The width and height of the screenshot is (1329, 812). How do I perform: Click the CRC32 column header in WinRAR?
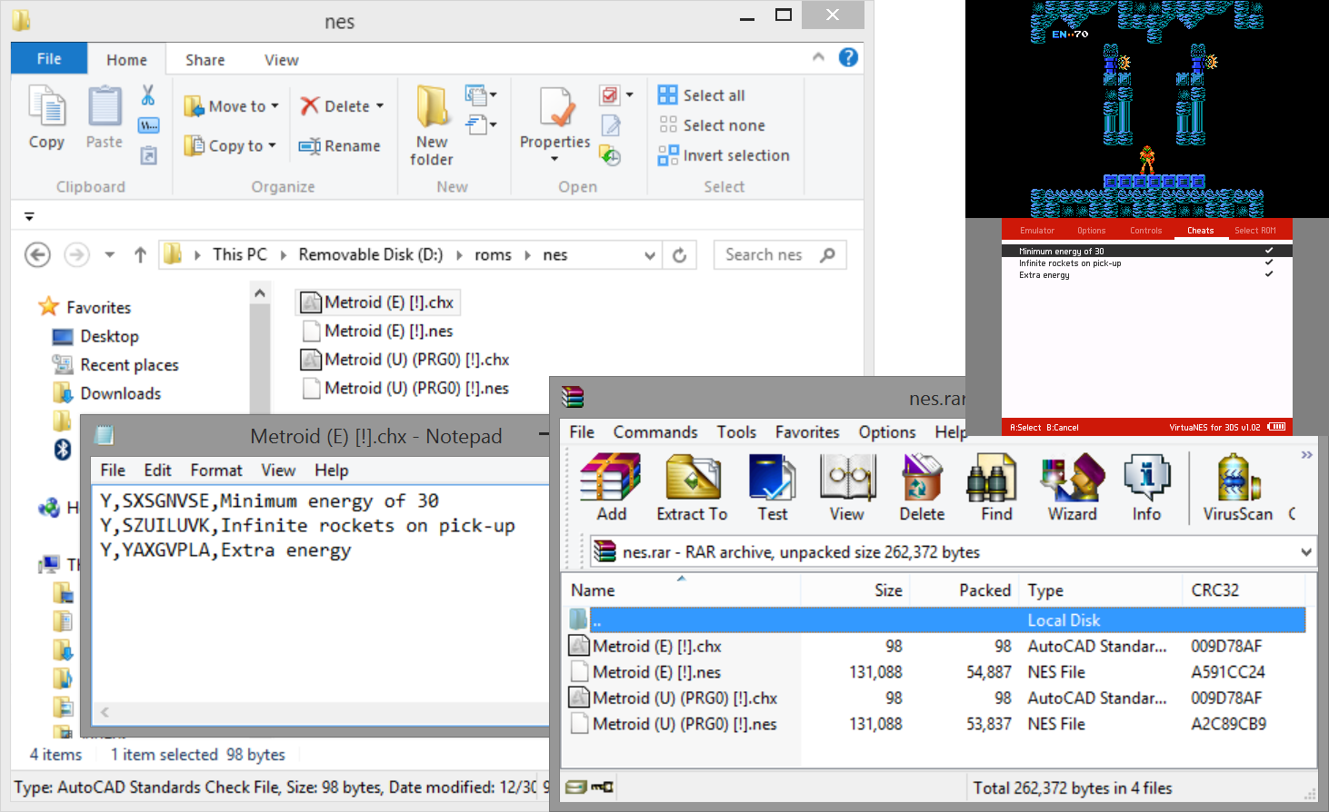1214,590
